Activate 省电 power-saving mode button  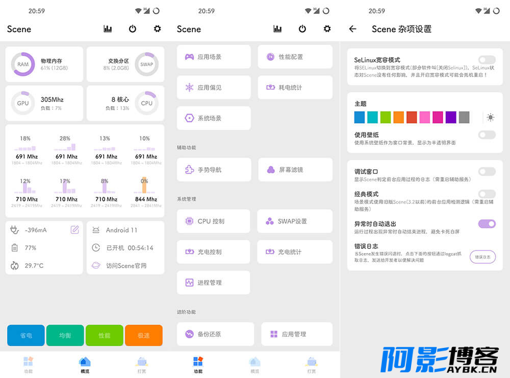[26, 335]
